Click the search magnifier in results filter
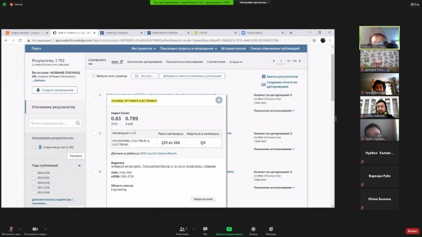The image size is (422, 237). coord(77,123)
